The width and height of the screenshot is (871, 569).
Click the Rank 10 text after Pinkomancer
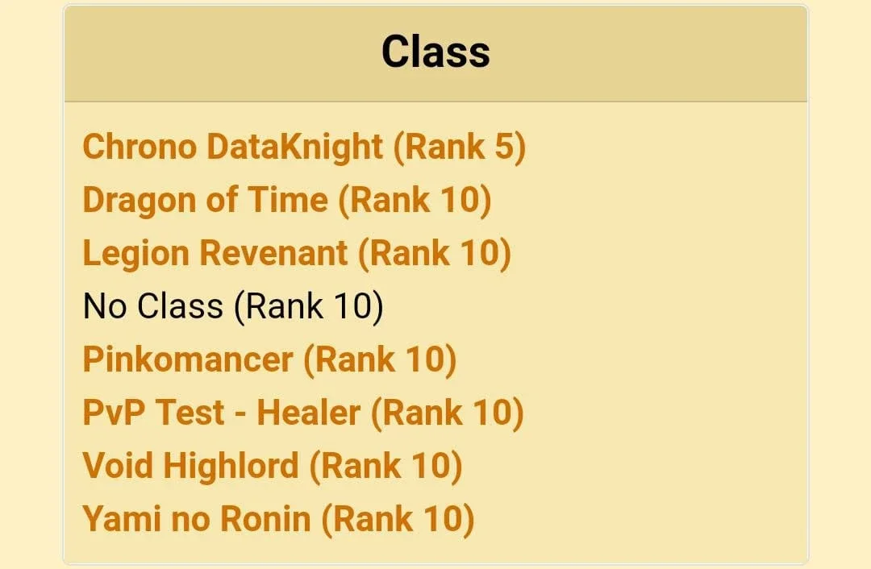click(380, 359)
